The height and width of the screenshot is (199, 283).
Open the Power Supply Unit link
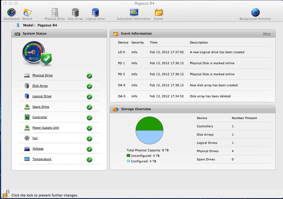46,128
